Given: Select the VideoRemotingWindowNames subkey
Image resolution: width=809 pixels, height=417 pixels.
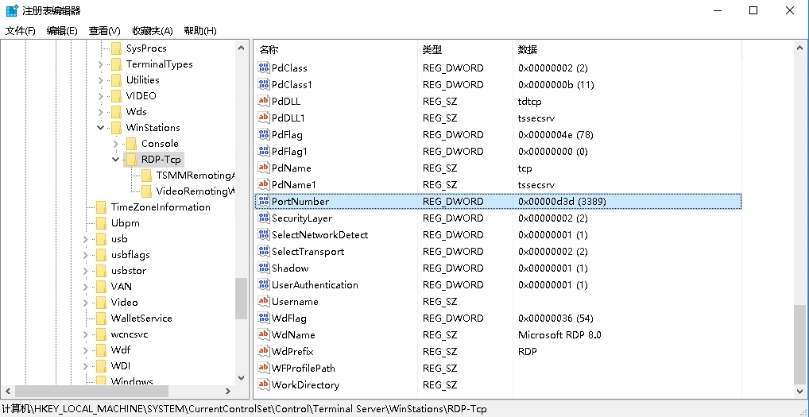Looking at the screenshot, I should click(x=195, y=191).
